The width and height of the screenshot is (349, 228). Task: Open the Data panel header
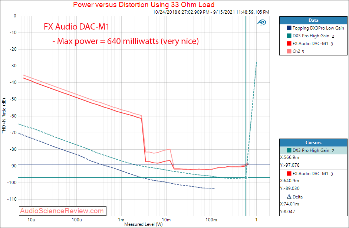313,20
